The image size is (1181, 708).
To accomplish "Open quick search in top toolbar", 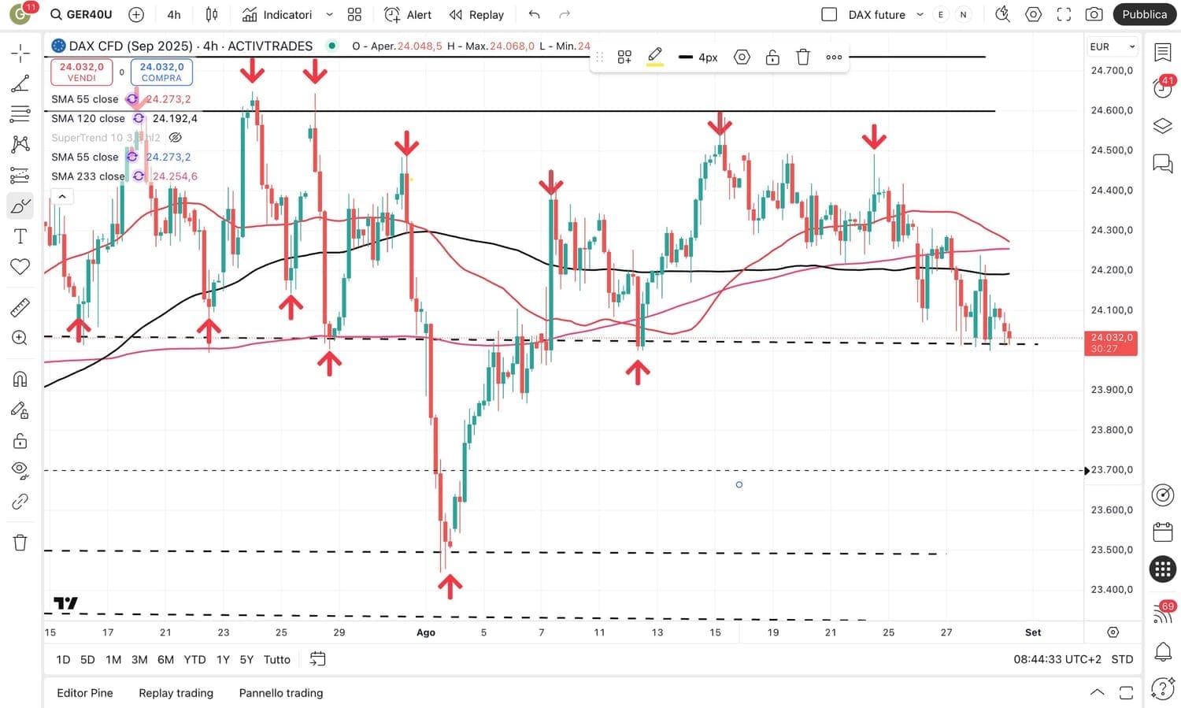I will [1002, 14].
